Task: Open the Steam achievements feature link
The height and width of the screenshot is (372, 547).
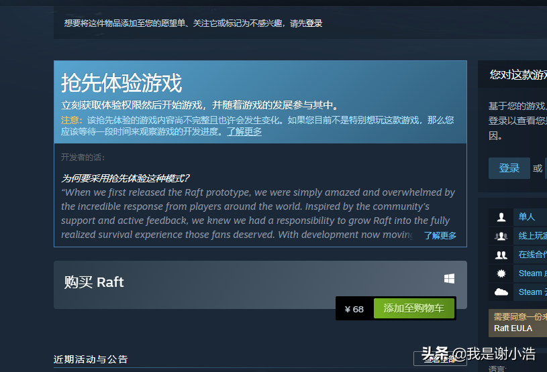Action: [533, 273]
